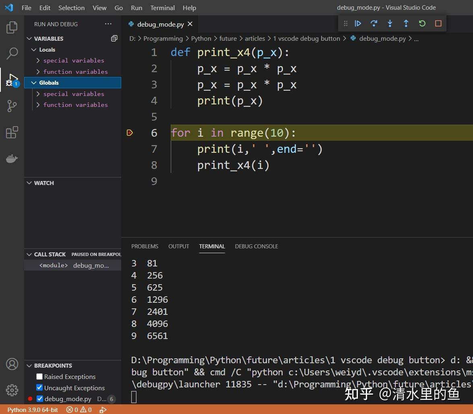Viewport: 473px width, 414px height.
Task: Switch to the DEBUG CONSOLE tab
Action: (x=256, y=246)
